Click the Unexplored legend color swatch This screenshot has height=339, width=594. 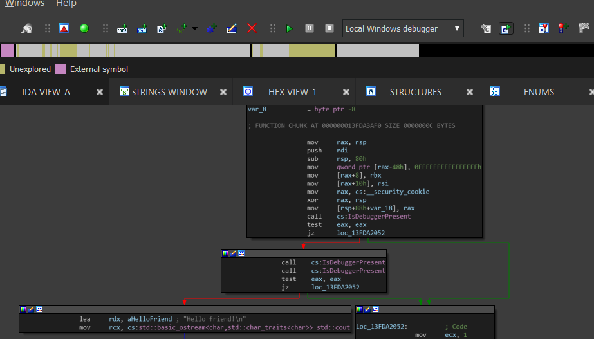[x=3, y=69]
